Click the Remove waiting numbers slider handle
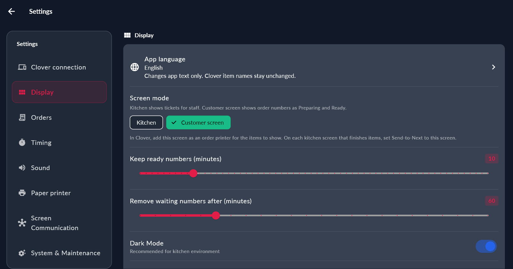The image size is (513, 269). coord(216,215)
